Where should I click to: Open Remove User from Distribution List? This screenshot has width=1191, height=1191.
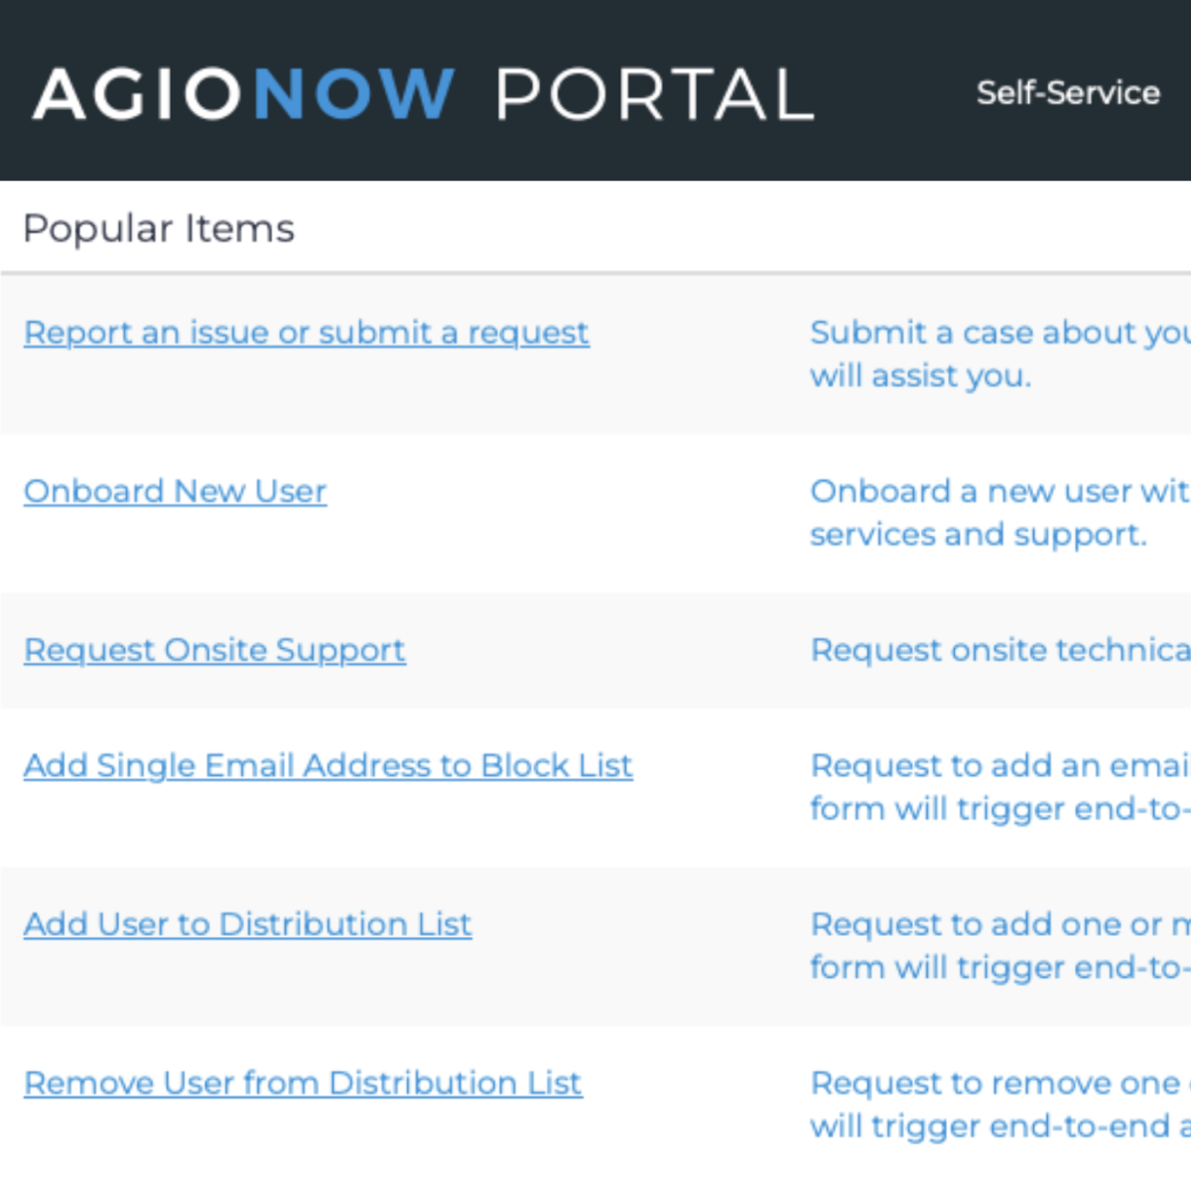[x=303, y=1083]
